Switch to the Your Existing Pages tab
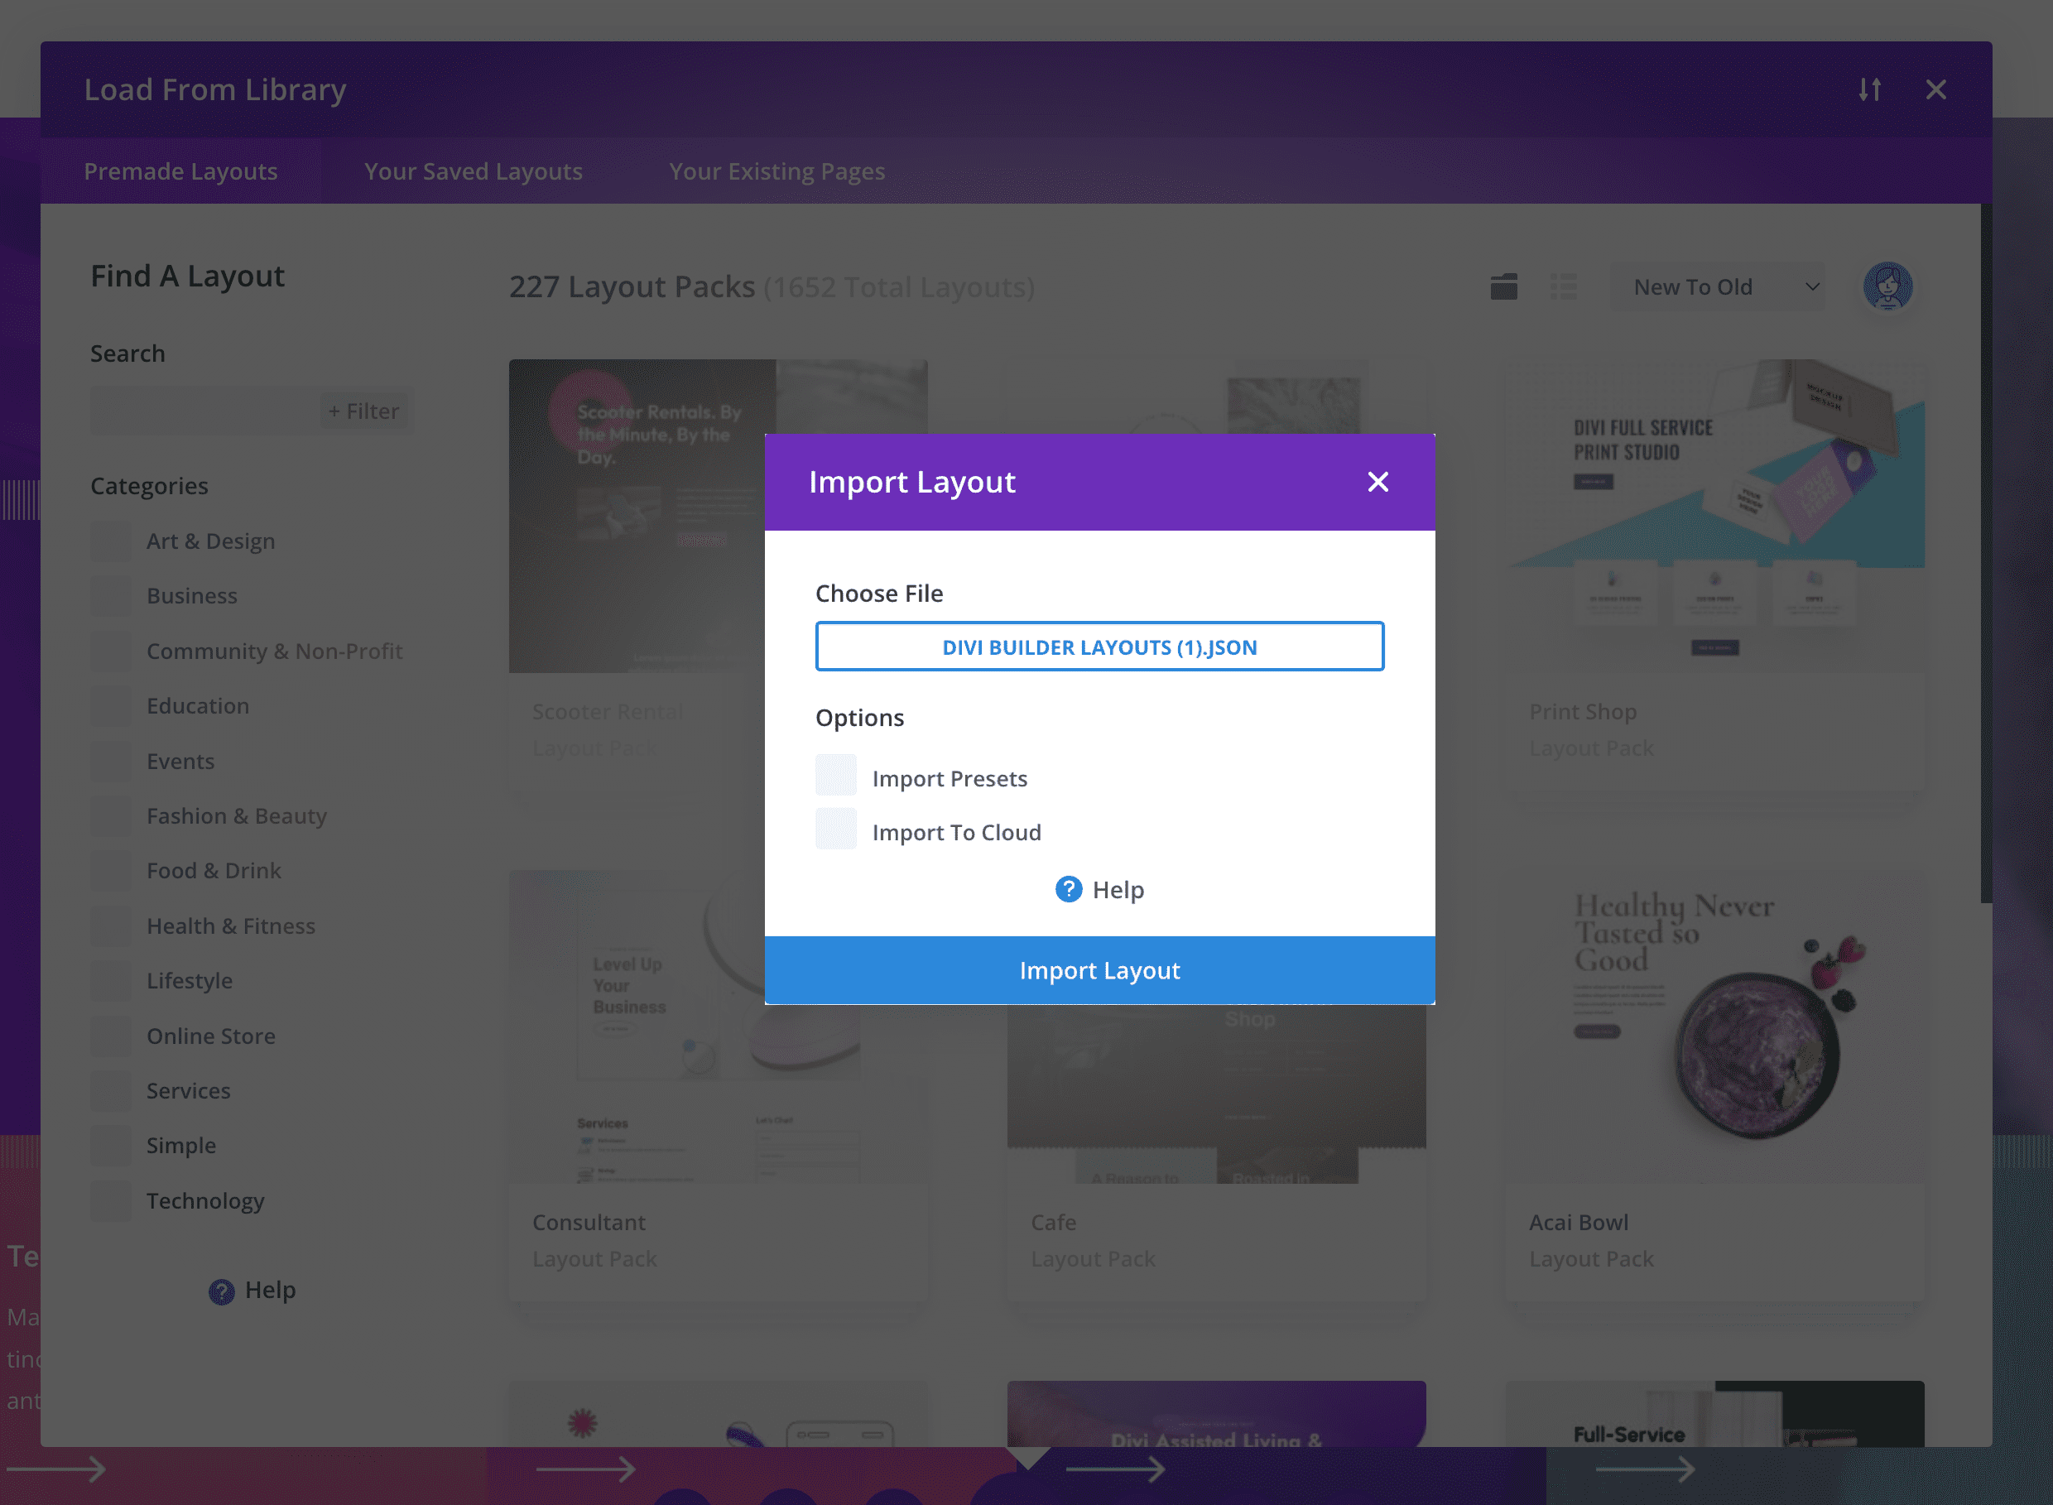 (776, 171)
